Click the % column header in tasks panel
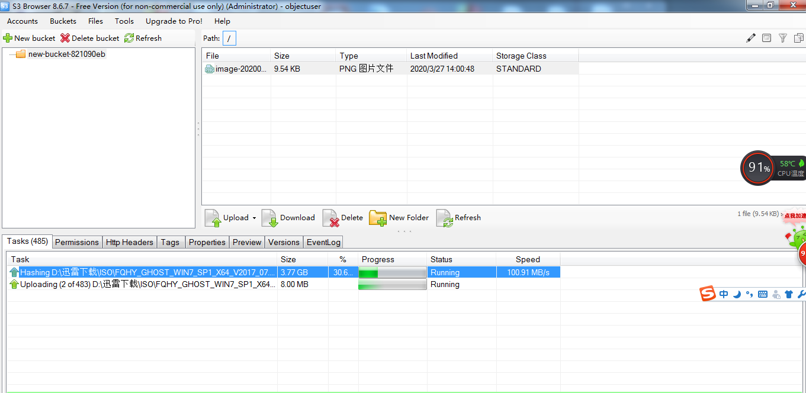The width and height of the screenshot is (806, 393). click(x=343, y=259)
